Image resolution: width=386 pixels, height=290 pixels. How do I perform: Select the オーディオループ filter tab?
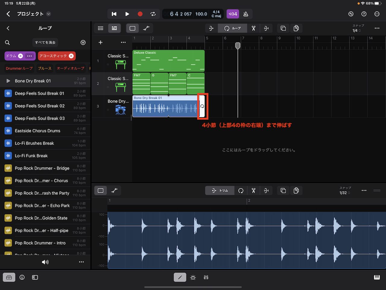point(71,69)
